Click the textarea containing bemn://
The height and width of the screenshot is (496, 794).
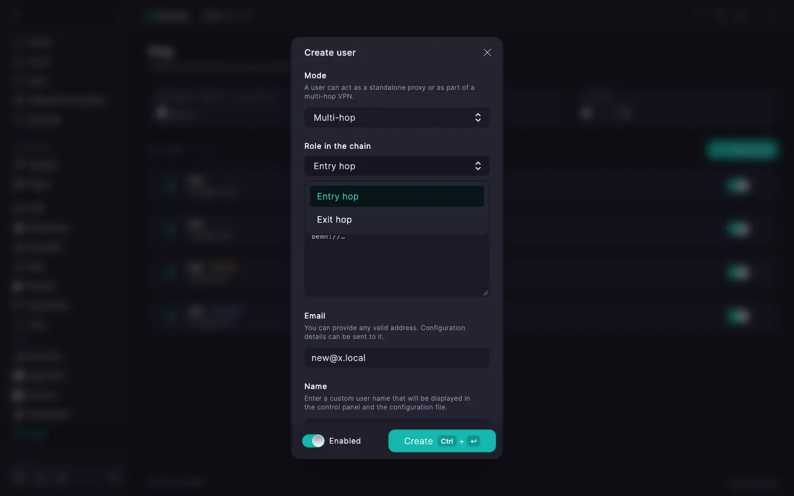point(397,266)
